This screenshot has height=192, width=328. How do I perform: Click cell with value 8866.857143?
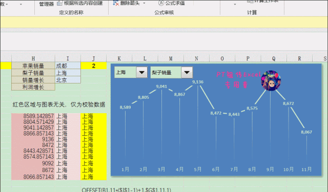coord(33,133)
